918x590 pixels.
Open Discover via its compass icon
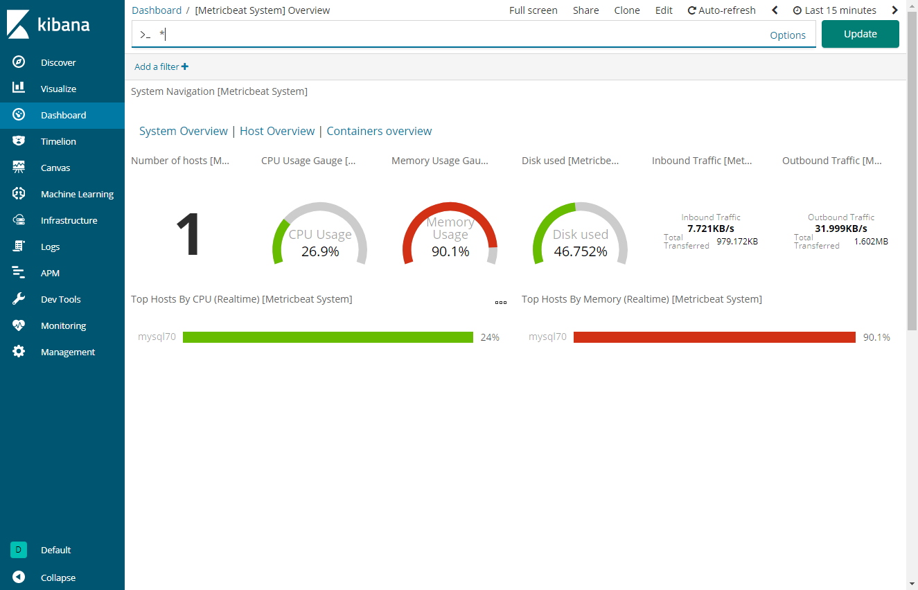(x=19, y=62)
